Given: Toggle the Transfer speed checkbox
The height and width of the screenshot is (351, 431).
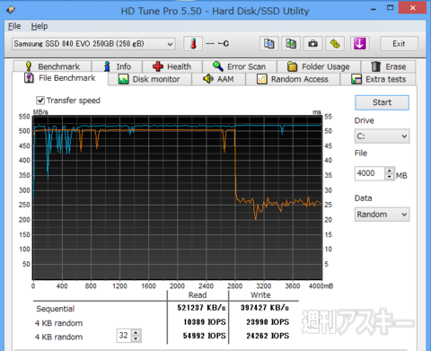Looking at the screenshot, I should tap(40, 101).
